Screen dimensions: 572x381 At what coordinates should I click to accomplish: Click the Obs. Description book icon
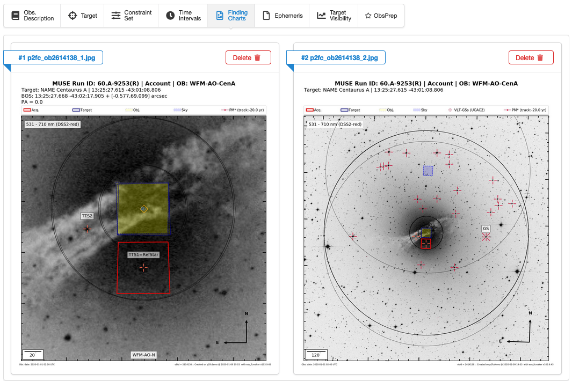point(15,16)
